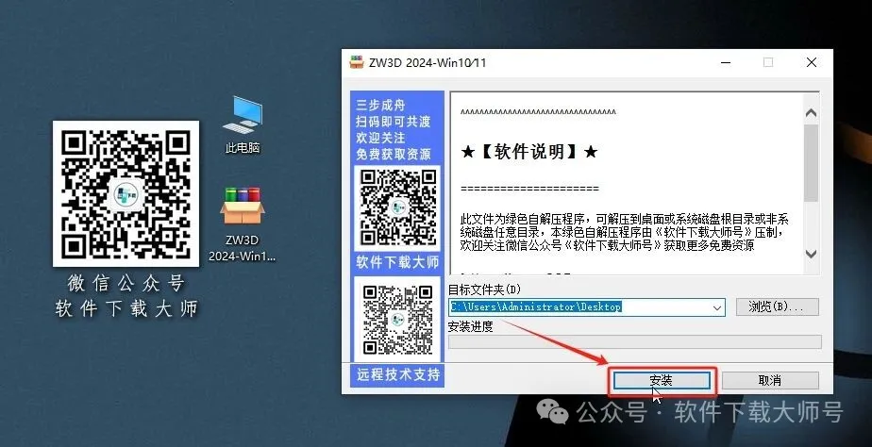The image size is (872, 447).
Task: Click the 安装进度 progress bar
Action: (x=634, y=341)
